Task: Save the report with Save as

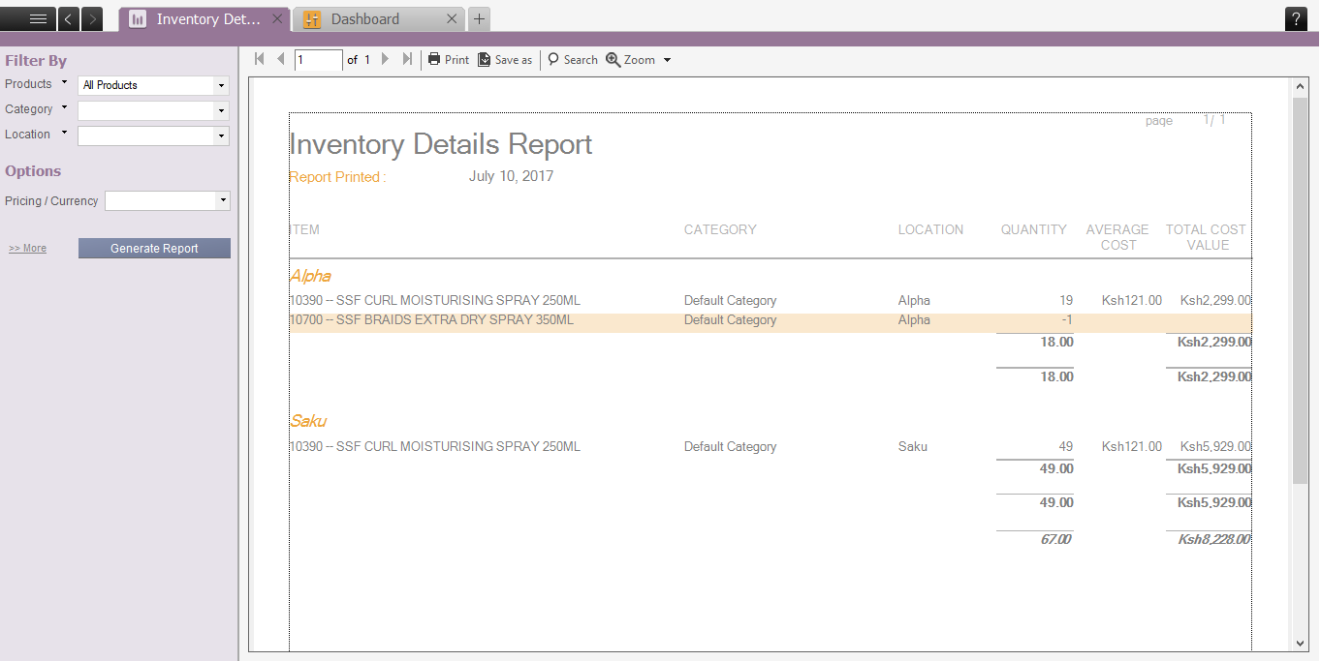Action: 505,59
